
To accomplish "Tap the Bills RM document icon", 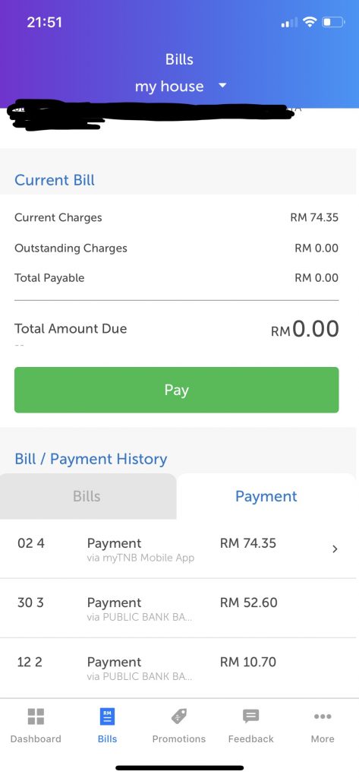I will pyautogui.click(x=107, y=716).
